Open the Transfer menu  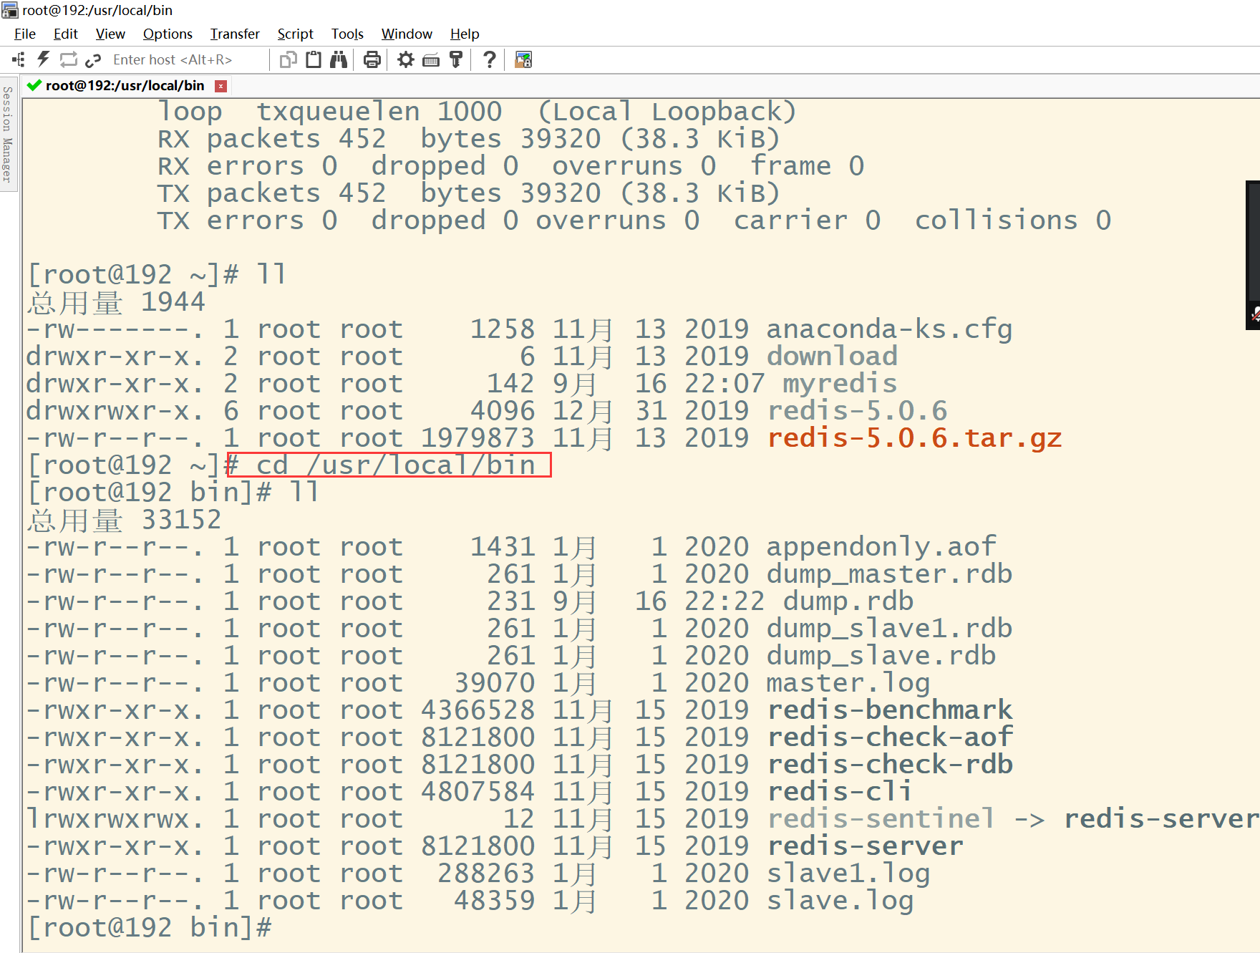[235, 34]
